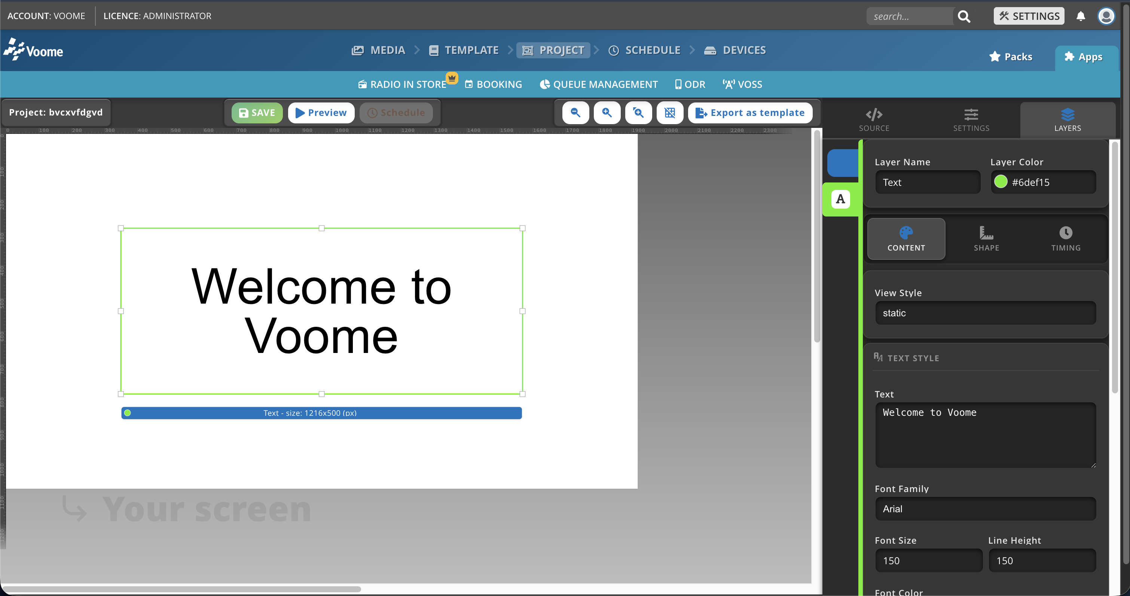Screen dimensions: 1130x596
Task: Click the layers panel scrollbar
Action: click(x=1115, y=267)
